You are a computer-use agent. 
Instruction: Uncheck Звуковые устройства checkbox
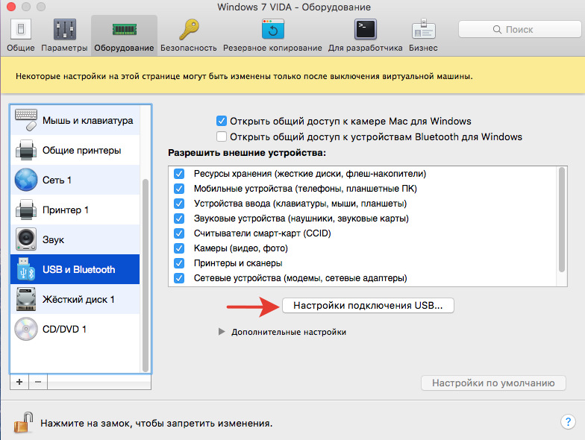(x=179, y=219)
